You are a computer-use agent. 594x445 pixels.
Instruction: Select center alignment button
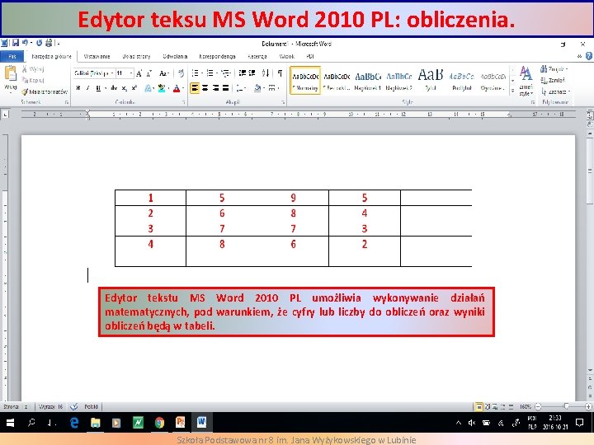(x=205, y=88)
